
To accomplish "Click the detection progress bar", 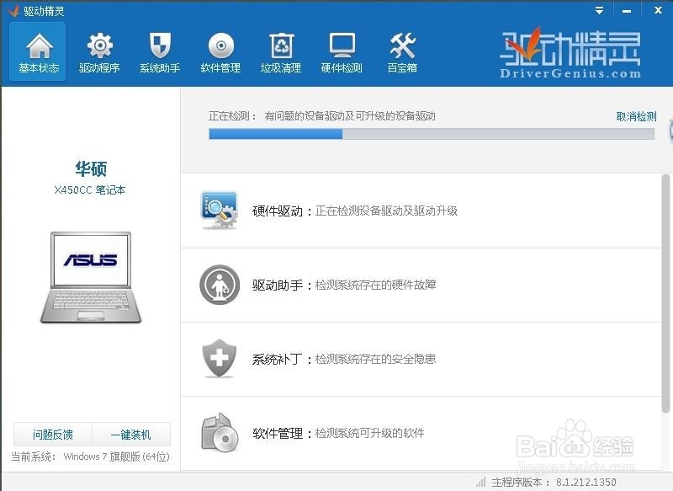I will click(x=432, y=134).
